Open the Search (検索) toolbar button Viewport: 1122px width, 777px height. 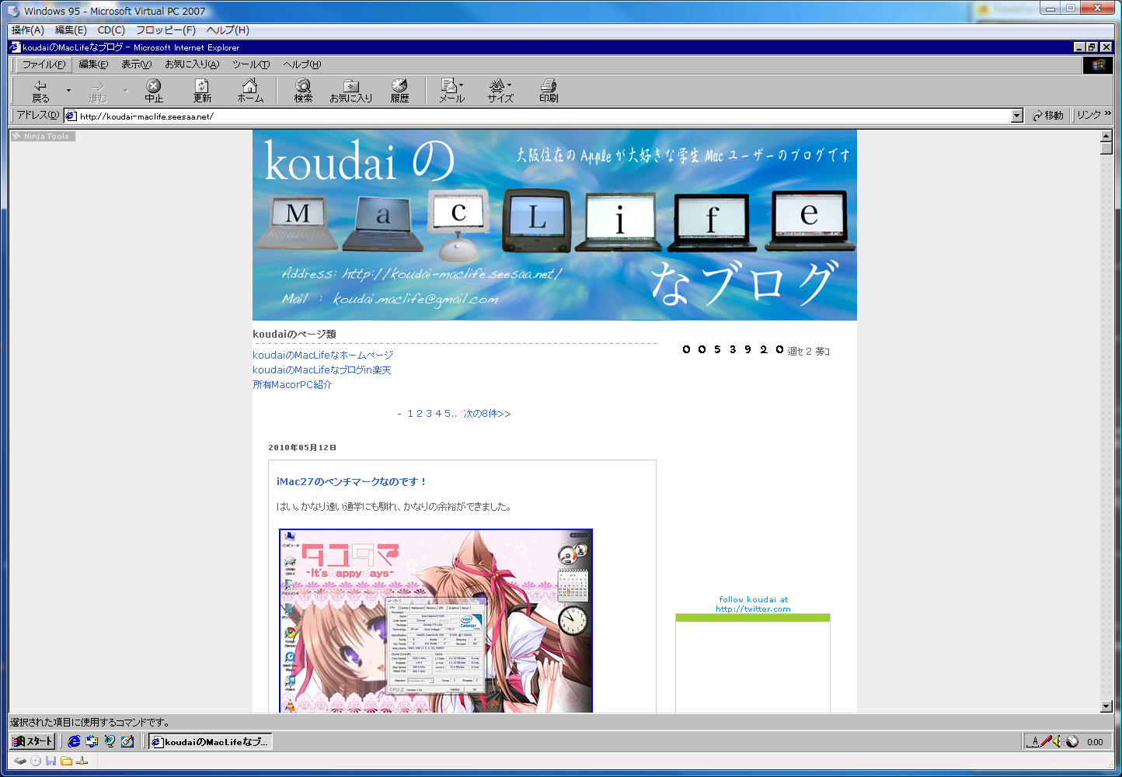pos(303,91)
